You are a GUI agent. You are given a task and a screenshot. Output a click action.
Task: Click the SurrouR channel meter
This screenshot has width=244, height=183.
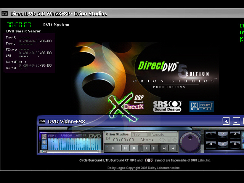[x=16, y=62]
